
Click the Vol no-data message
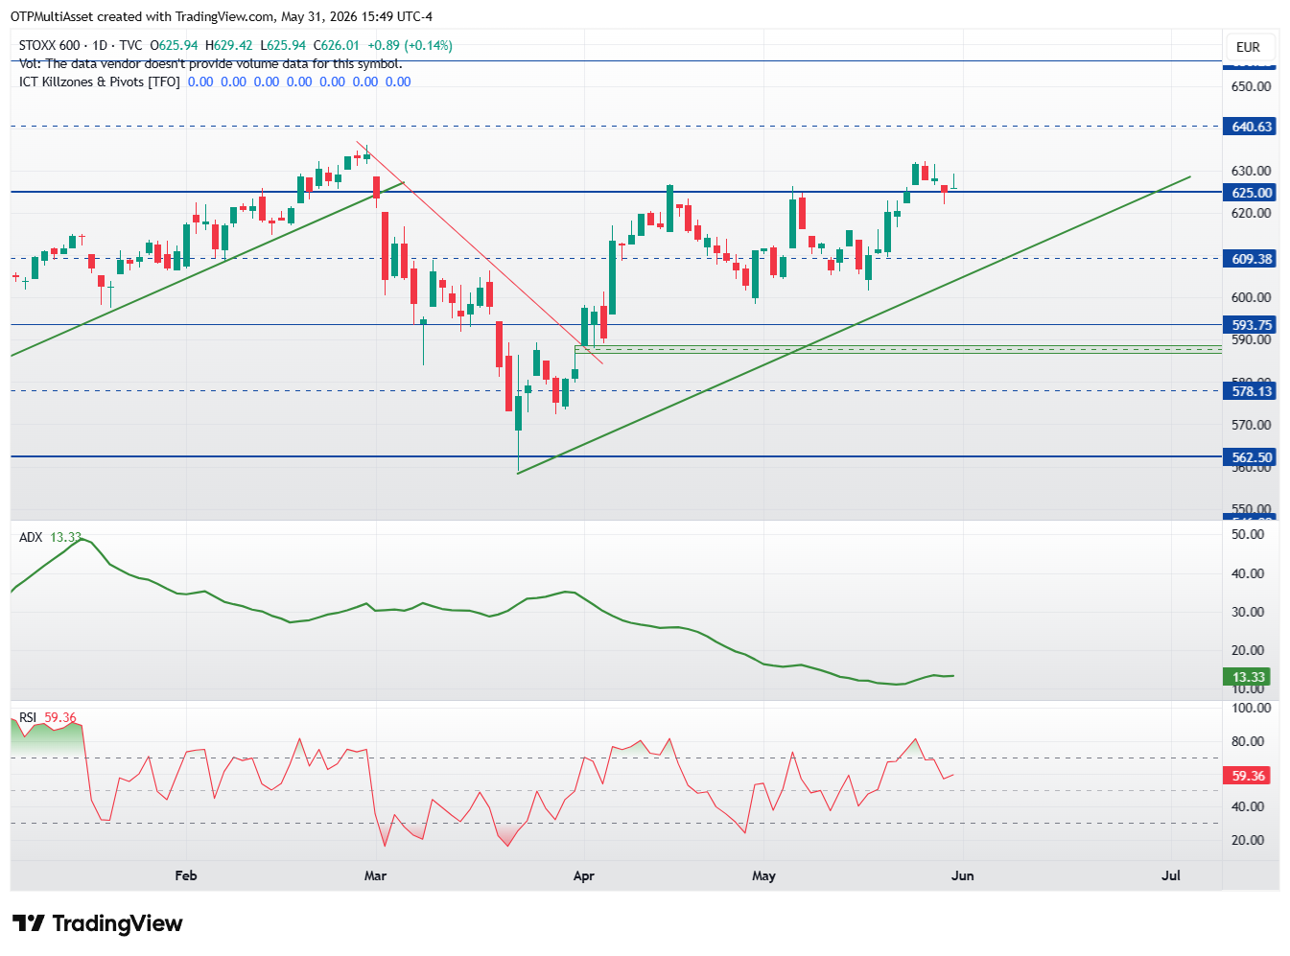(211, 63)
